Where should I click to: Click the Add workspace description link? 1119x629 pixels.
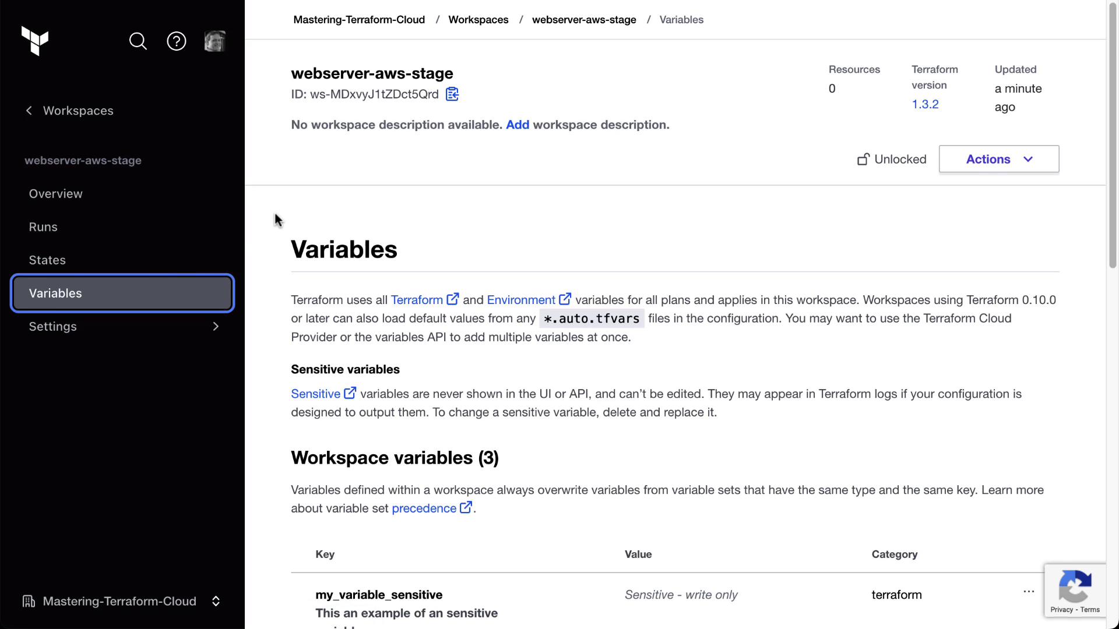(517, 125)
